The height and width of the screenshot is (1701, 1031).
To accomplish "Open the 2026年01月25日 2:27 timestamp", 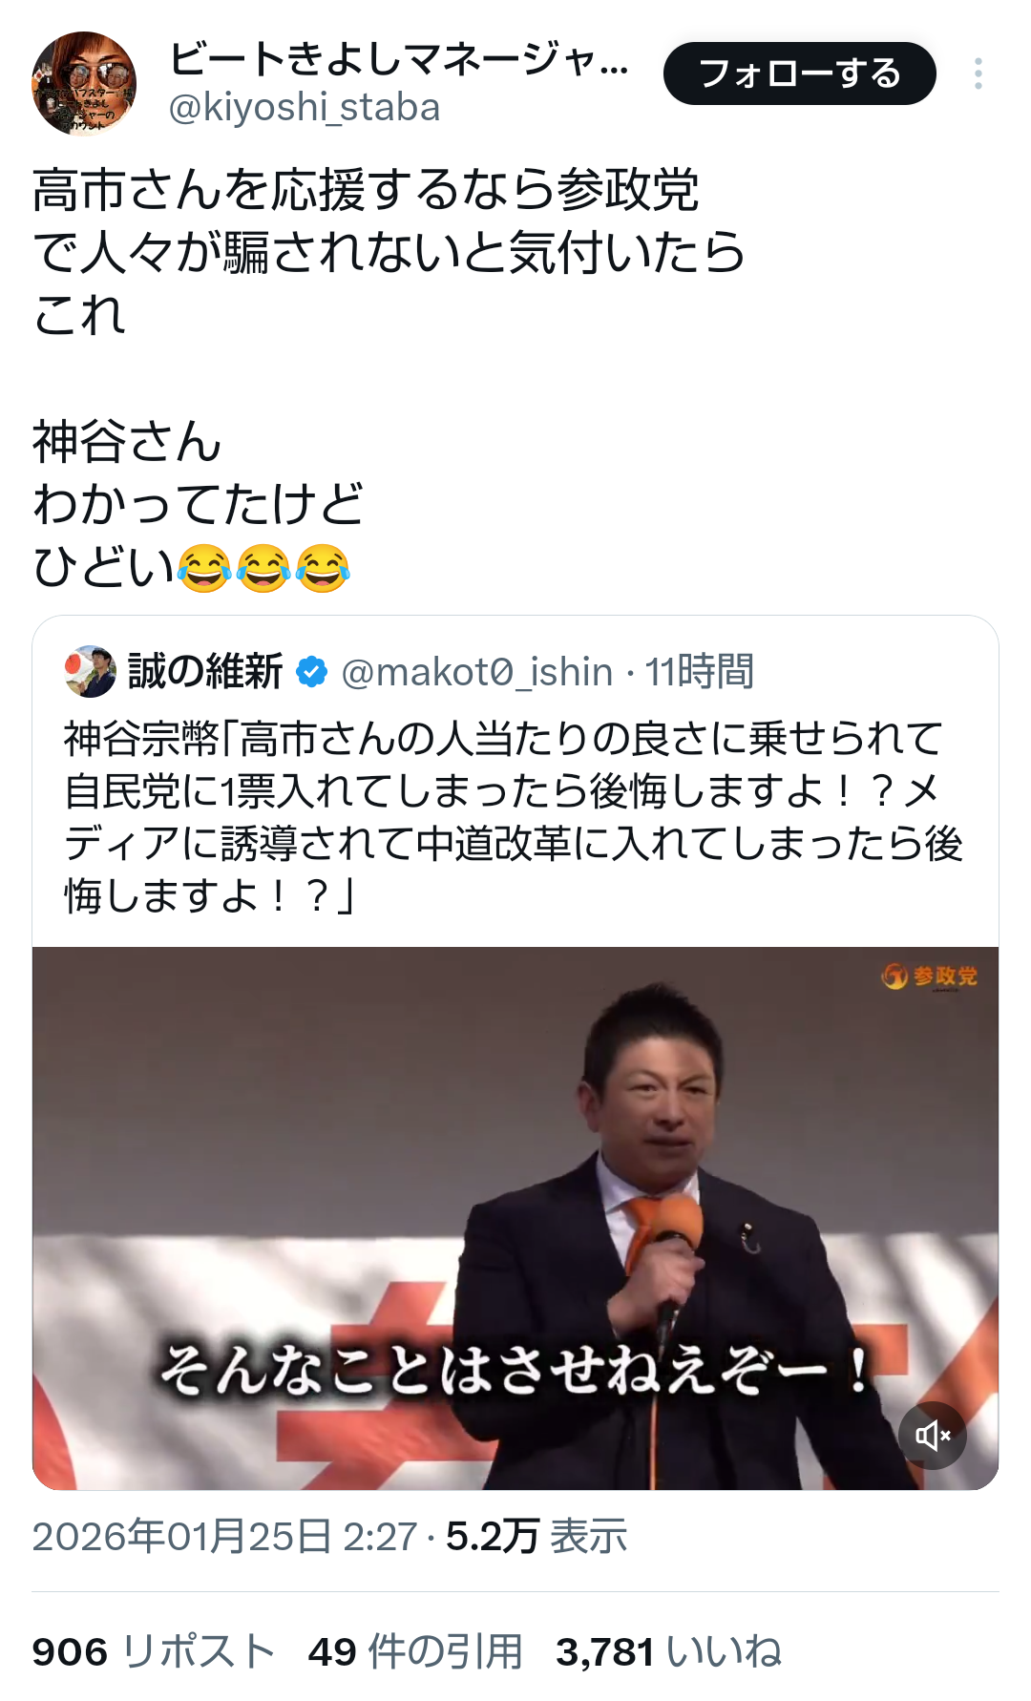I will click(224, 1537).
